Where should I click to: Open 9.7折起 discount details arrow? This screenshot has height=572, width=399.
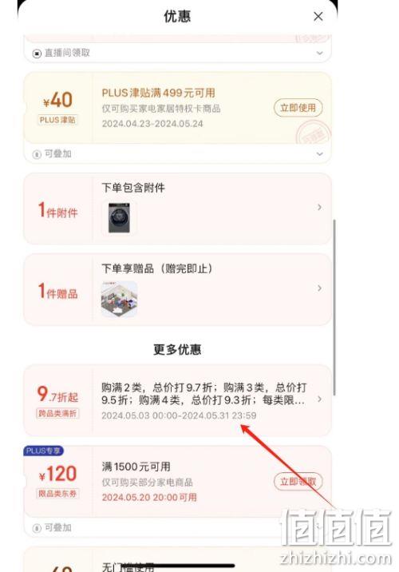coord(319,399)
